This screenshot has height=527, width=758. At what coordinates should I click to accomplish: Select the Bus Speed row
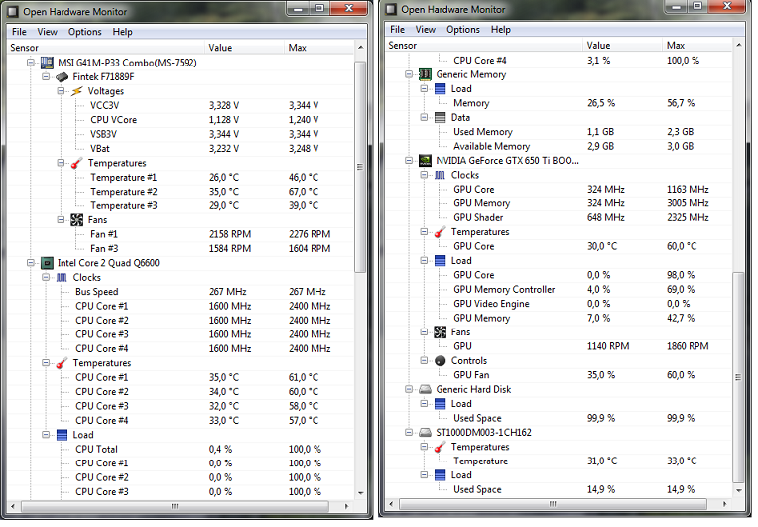click(x=181, y=292)
